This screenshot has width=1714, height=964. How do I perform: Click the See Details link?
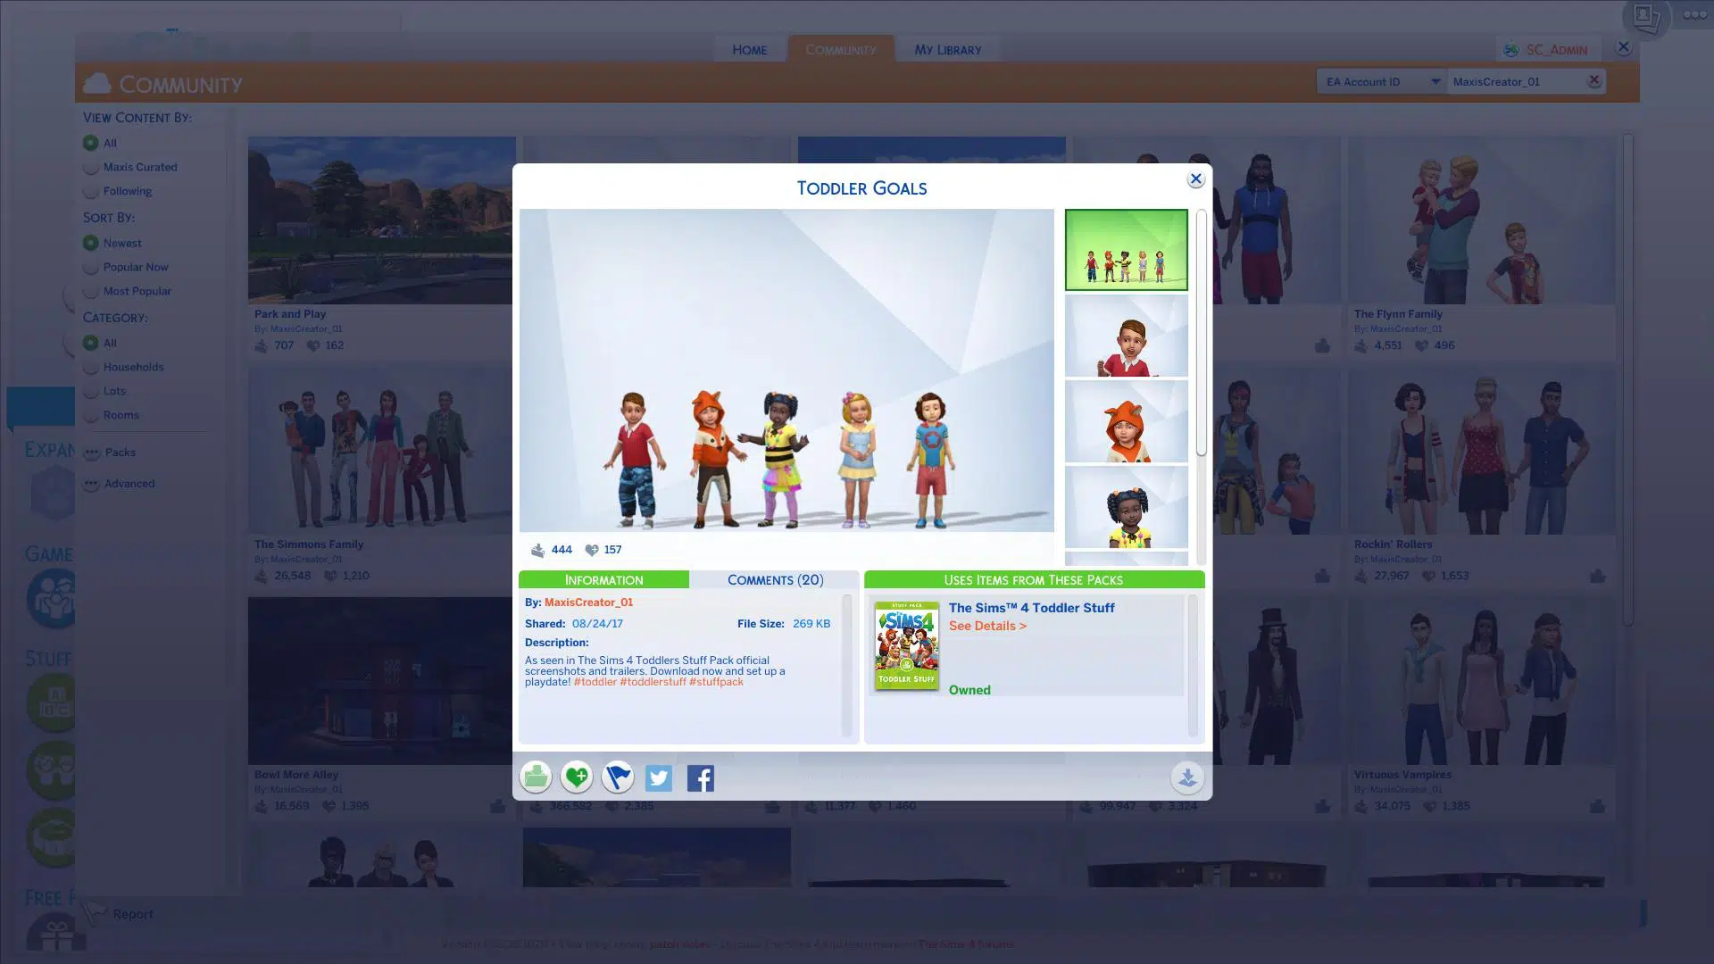tap(987, 627)
